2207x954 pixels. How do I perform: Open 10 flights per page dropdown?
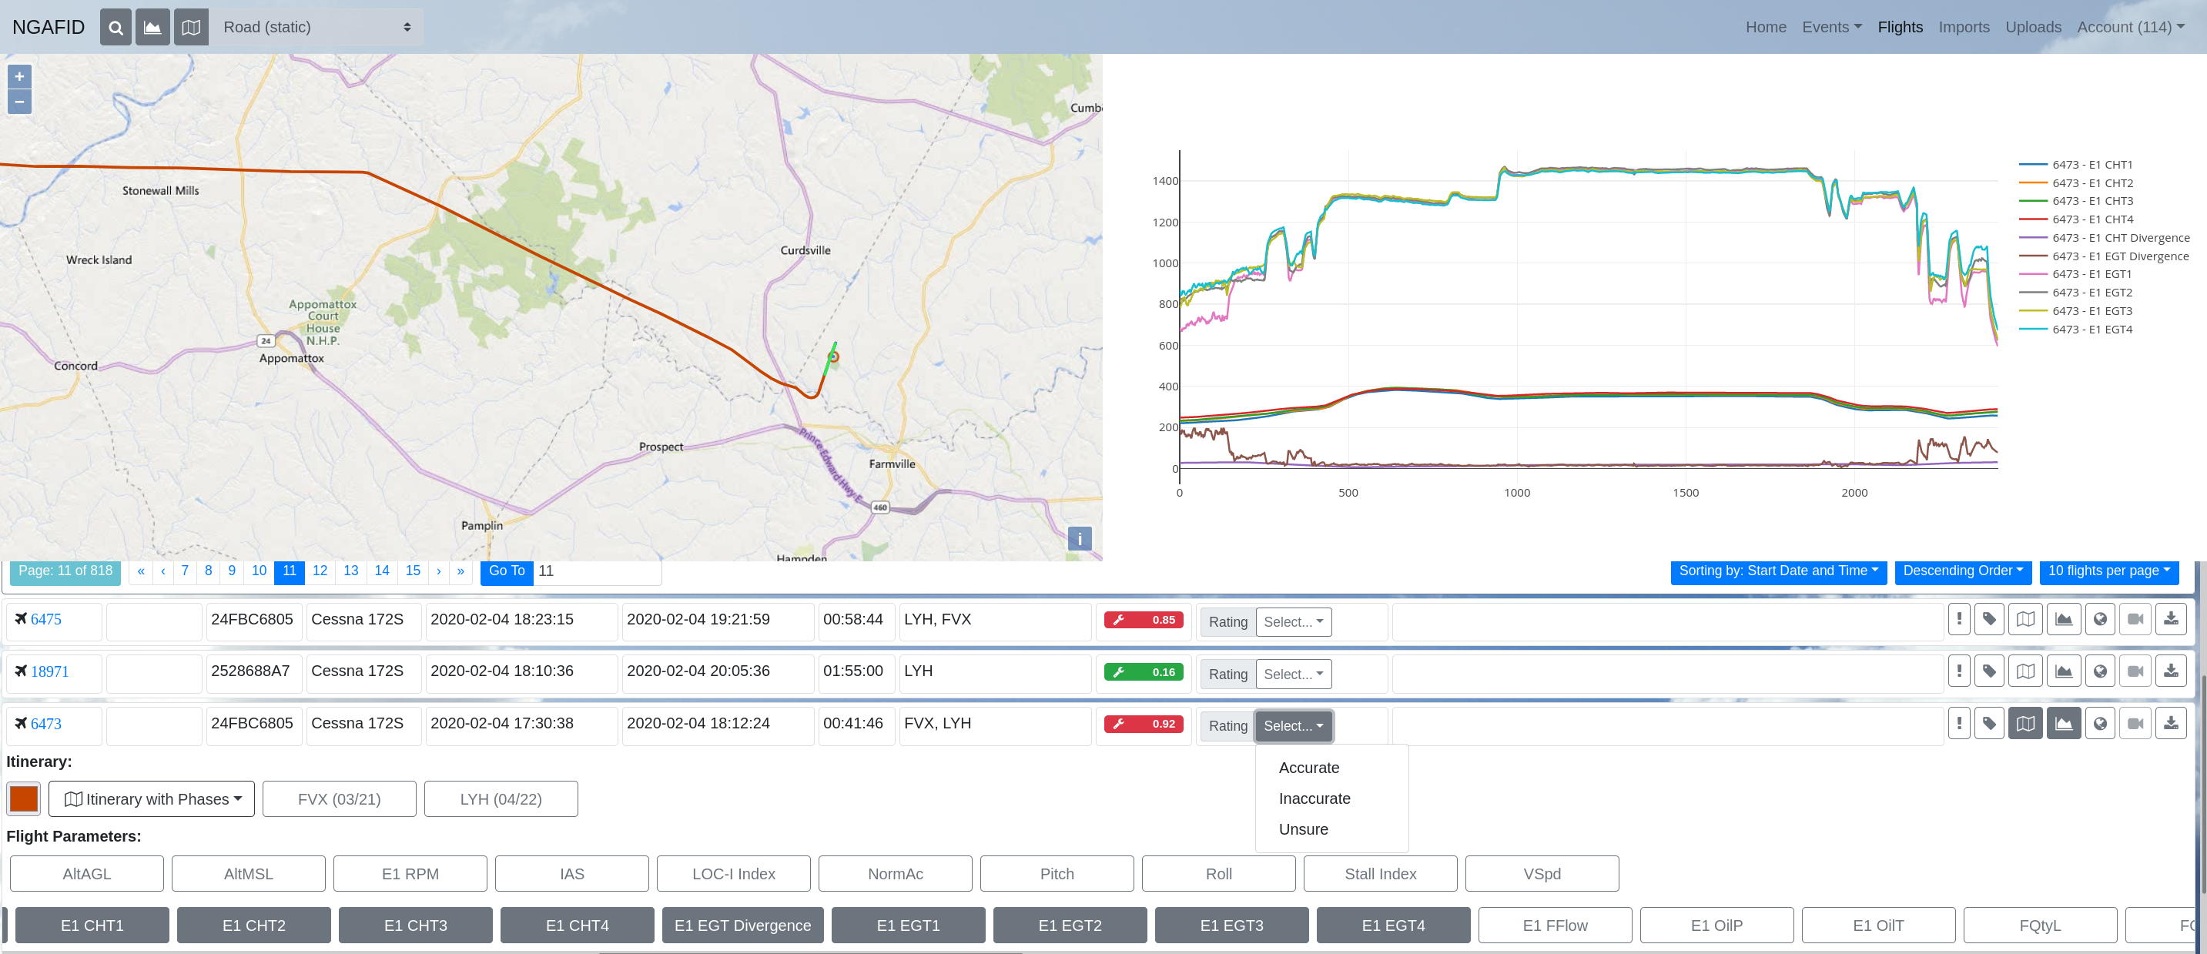point(2108,571)
